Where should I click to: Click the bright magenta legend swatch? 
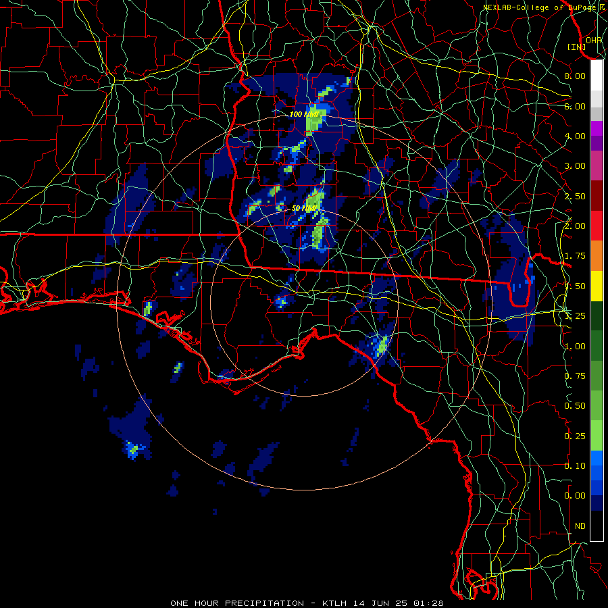coord(597,128)
